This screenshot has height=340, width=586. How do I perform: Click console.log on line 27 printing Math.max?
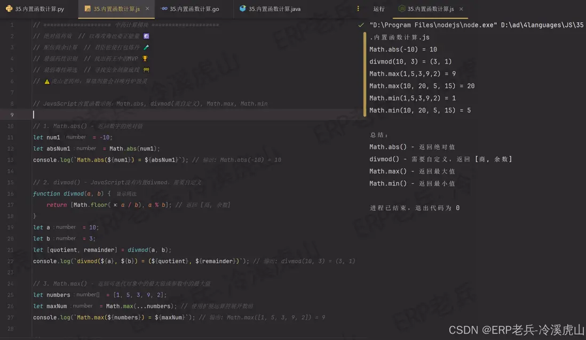pos(114,317)
